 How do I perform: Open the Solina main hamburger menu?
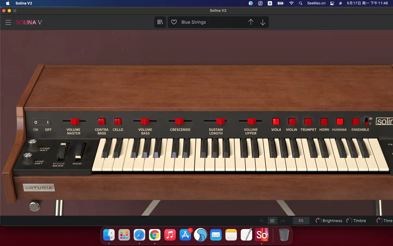8,22
